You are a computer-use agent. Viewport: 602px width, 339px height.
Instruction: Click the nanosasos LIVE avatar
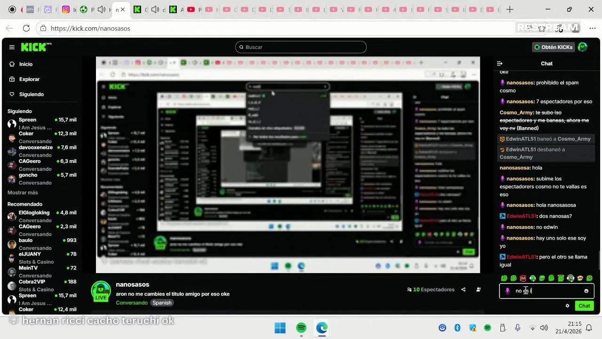[x=101, y=291]
